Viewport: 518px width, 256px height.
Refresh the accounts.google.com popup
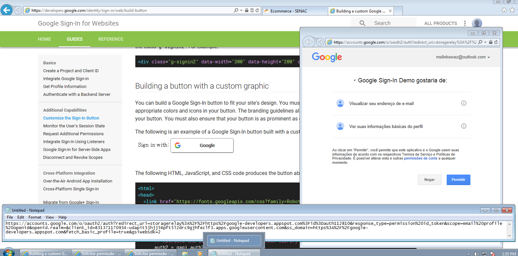pyautogui.click(x=496, y=42)
